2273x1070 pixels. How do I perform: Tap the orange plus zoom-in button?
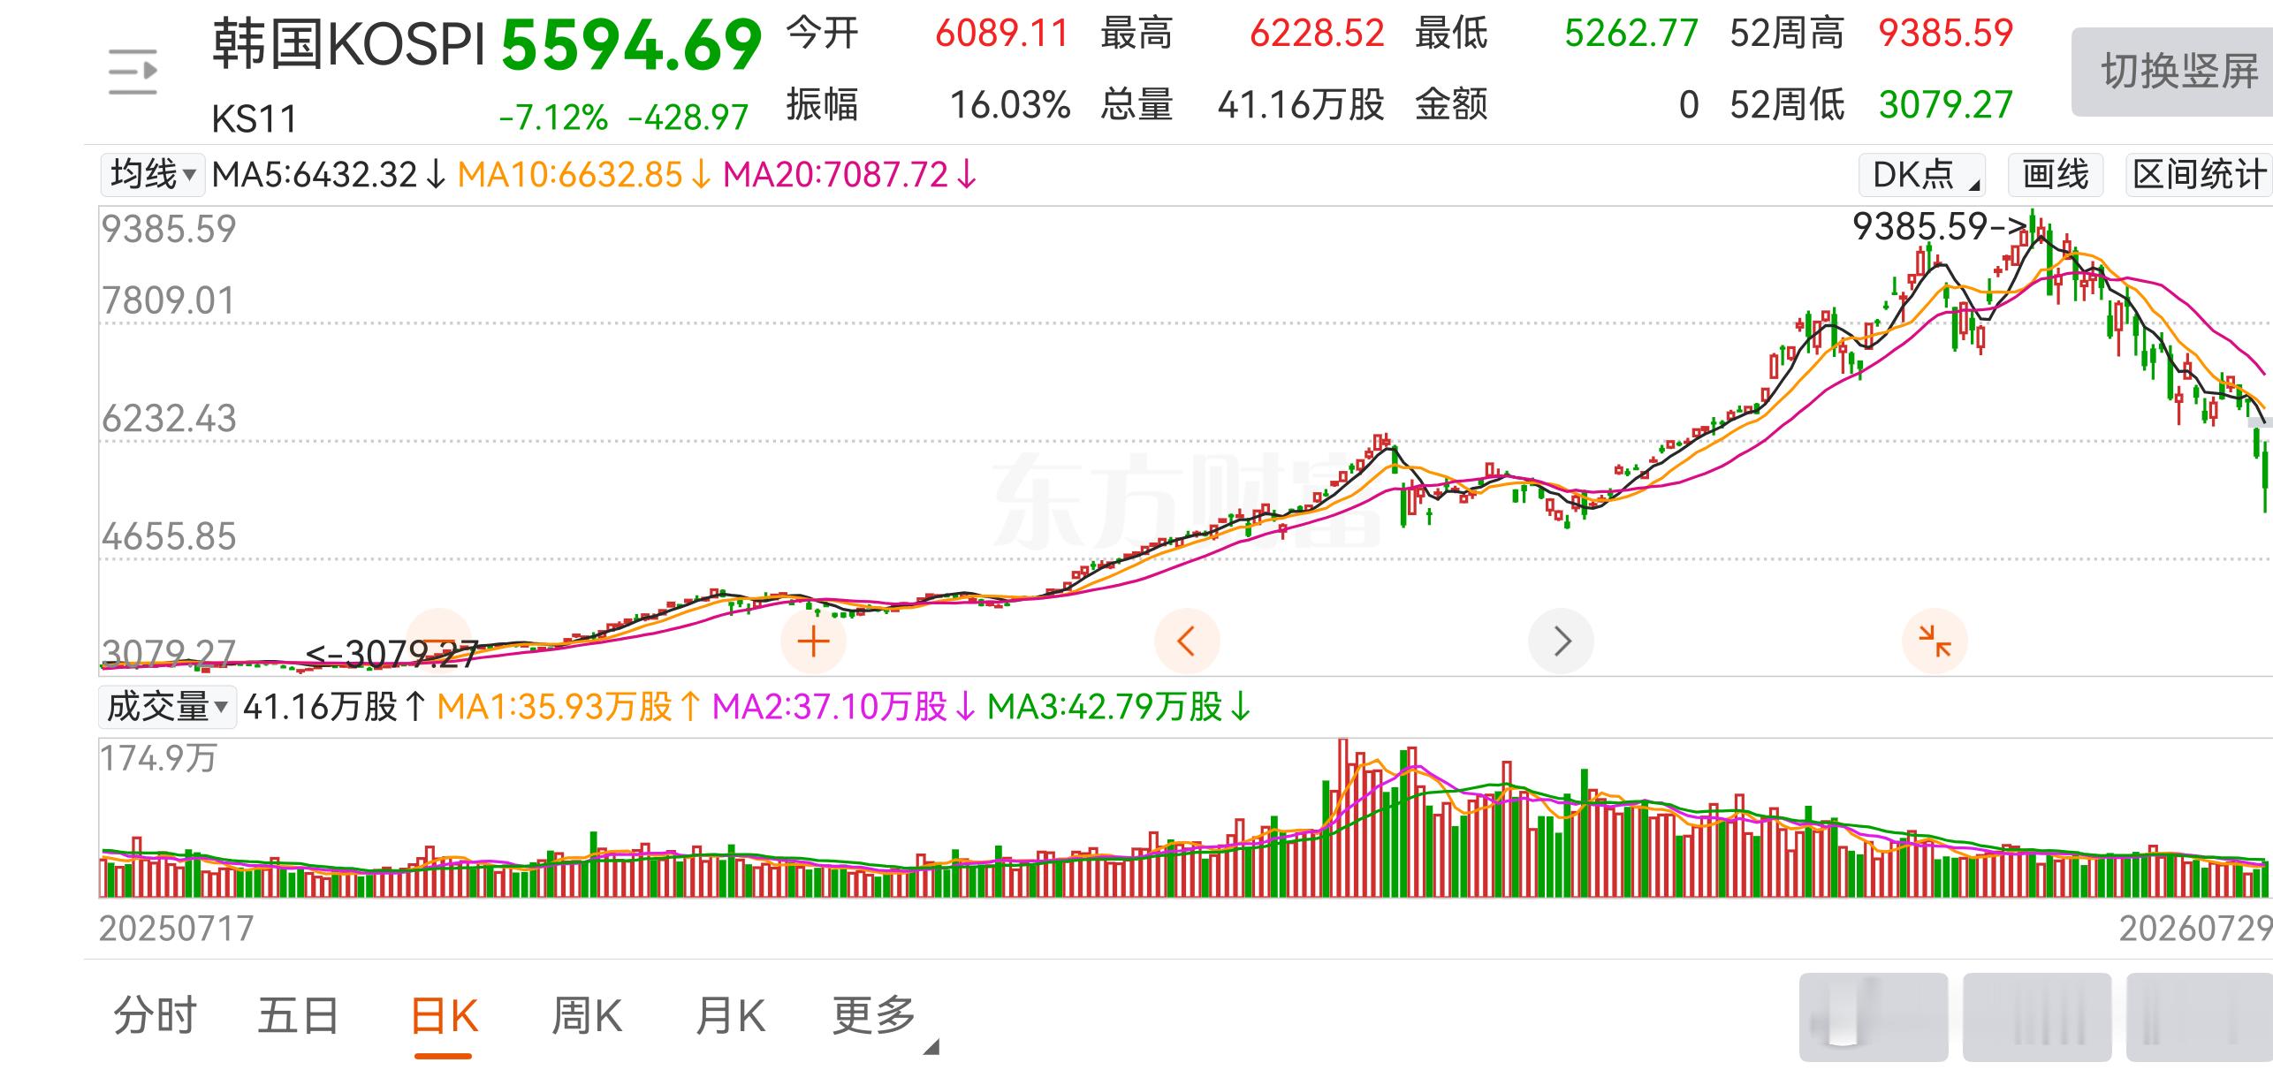[x=813, y=641]
